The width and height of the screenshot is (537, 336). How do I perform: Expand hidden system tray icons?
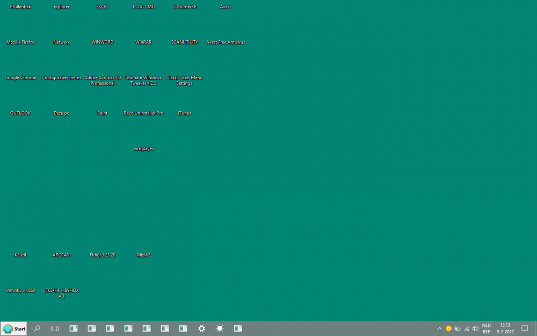[439, 328]
